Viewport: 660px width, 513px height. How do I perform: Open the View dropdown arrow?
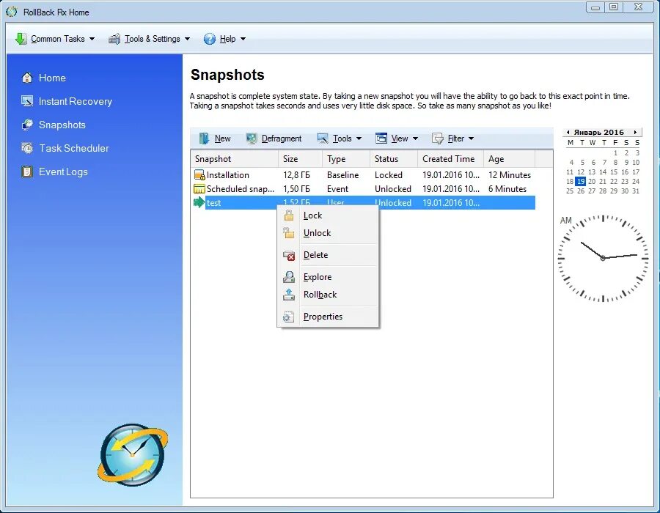coord(416,139)
